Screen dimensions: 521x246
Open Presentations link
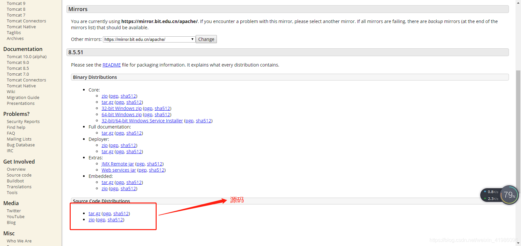click(21, 104)
